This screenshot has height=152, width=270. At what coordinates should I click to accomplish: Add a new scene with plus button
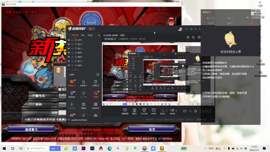pyautogui.click(x=99, y=35)
